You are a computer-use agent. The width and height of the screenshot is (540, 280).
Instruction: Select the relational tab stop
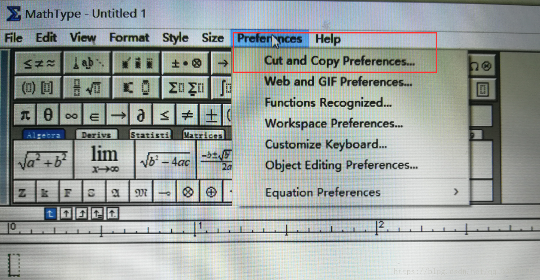[x=97, y=213]
